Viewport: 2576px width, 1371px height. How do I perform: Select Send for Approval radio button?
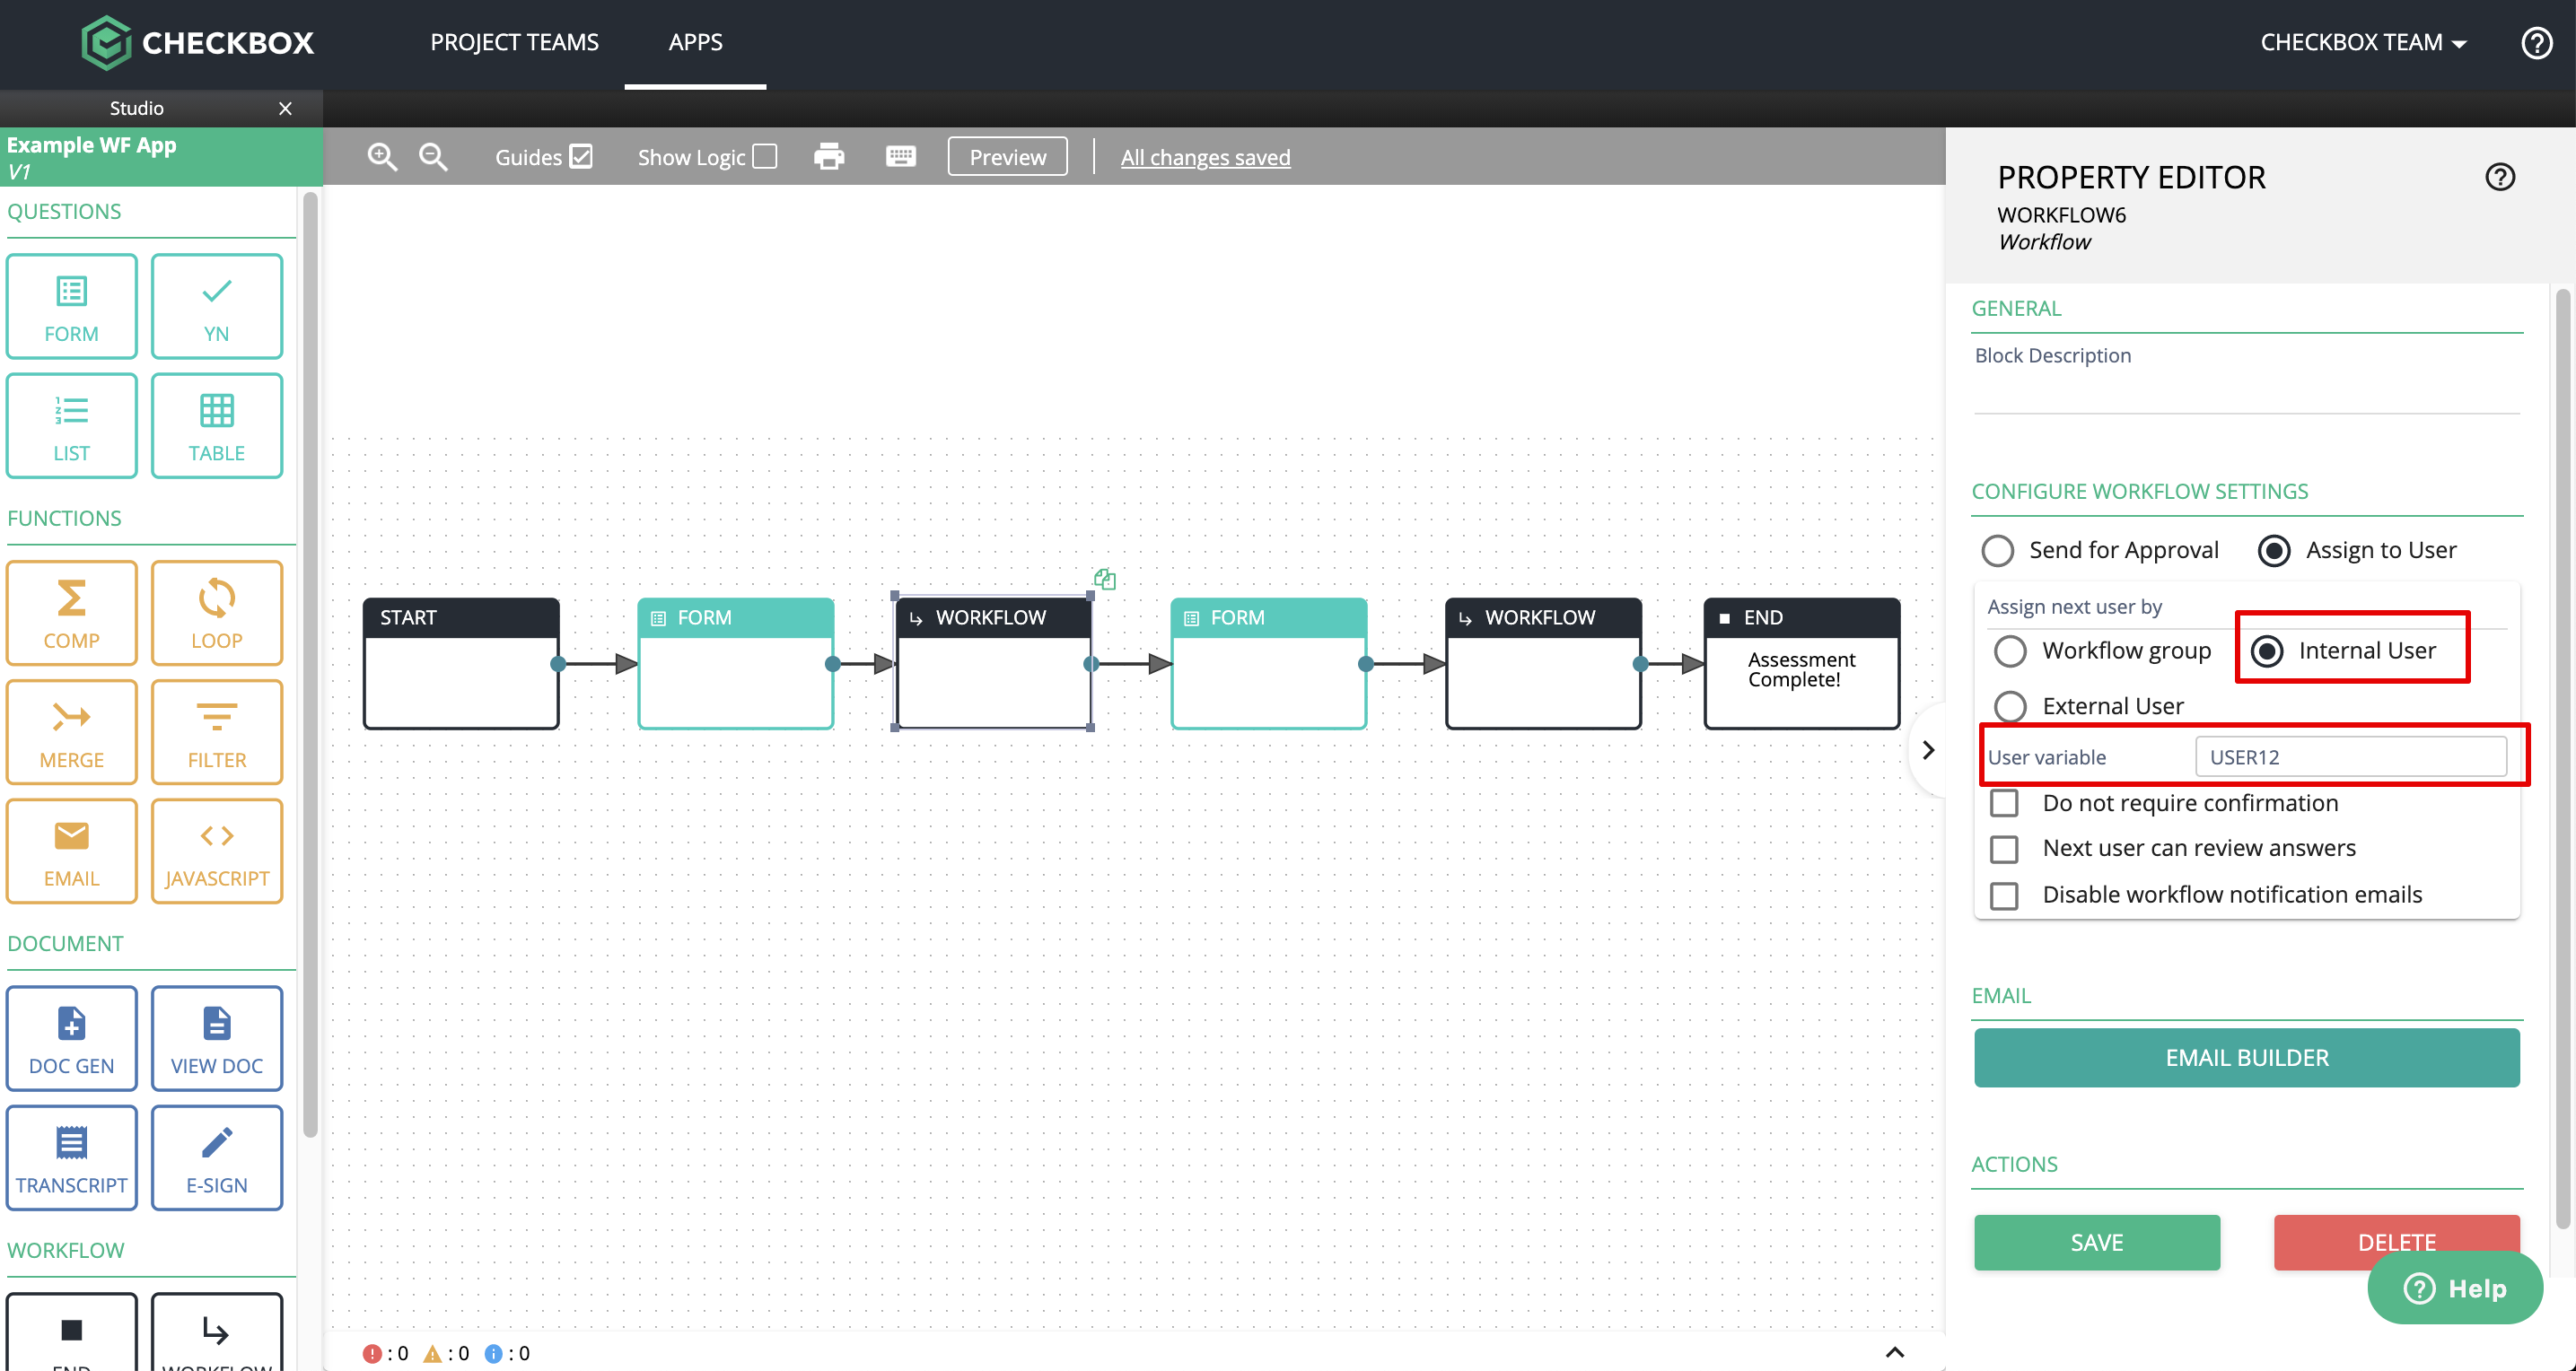(x=1998, y=551)
